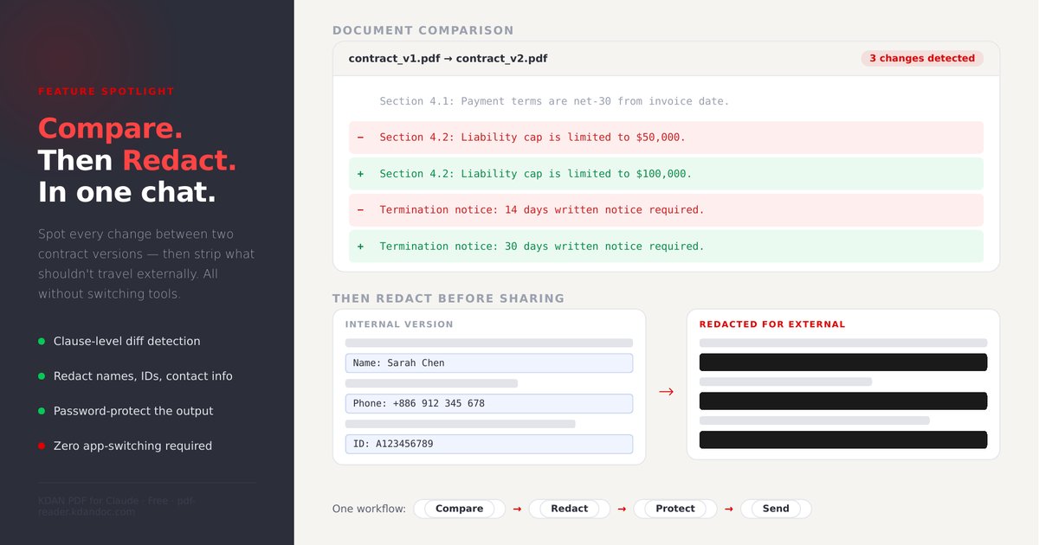Click 'Zero app-switching required' text
The image size is (1039, 545).
pos(132,446)
